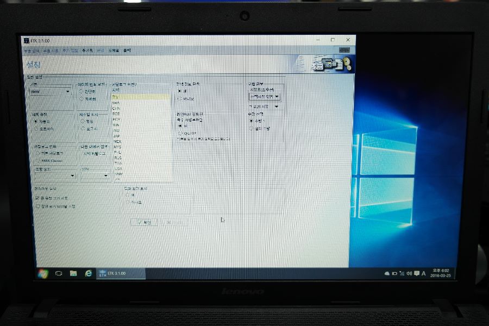Screen dimensions: 489x326
Task: Expand the language 언어 dropdown
Action: pos(95,176)
